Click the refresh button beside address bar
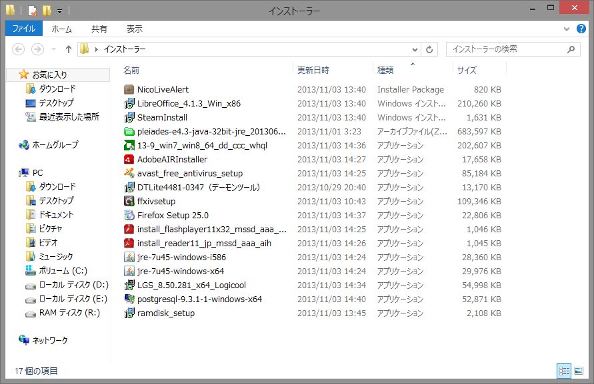The width and height of the screenshot is (594, 384). coord(429,49)
